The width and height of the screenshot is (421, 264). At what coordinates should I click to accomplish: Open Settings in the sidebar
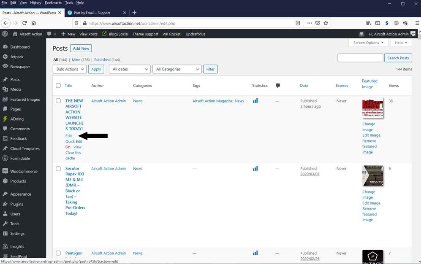17,234
